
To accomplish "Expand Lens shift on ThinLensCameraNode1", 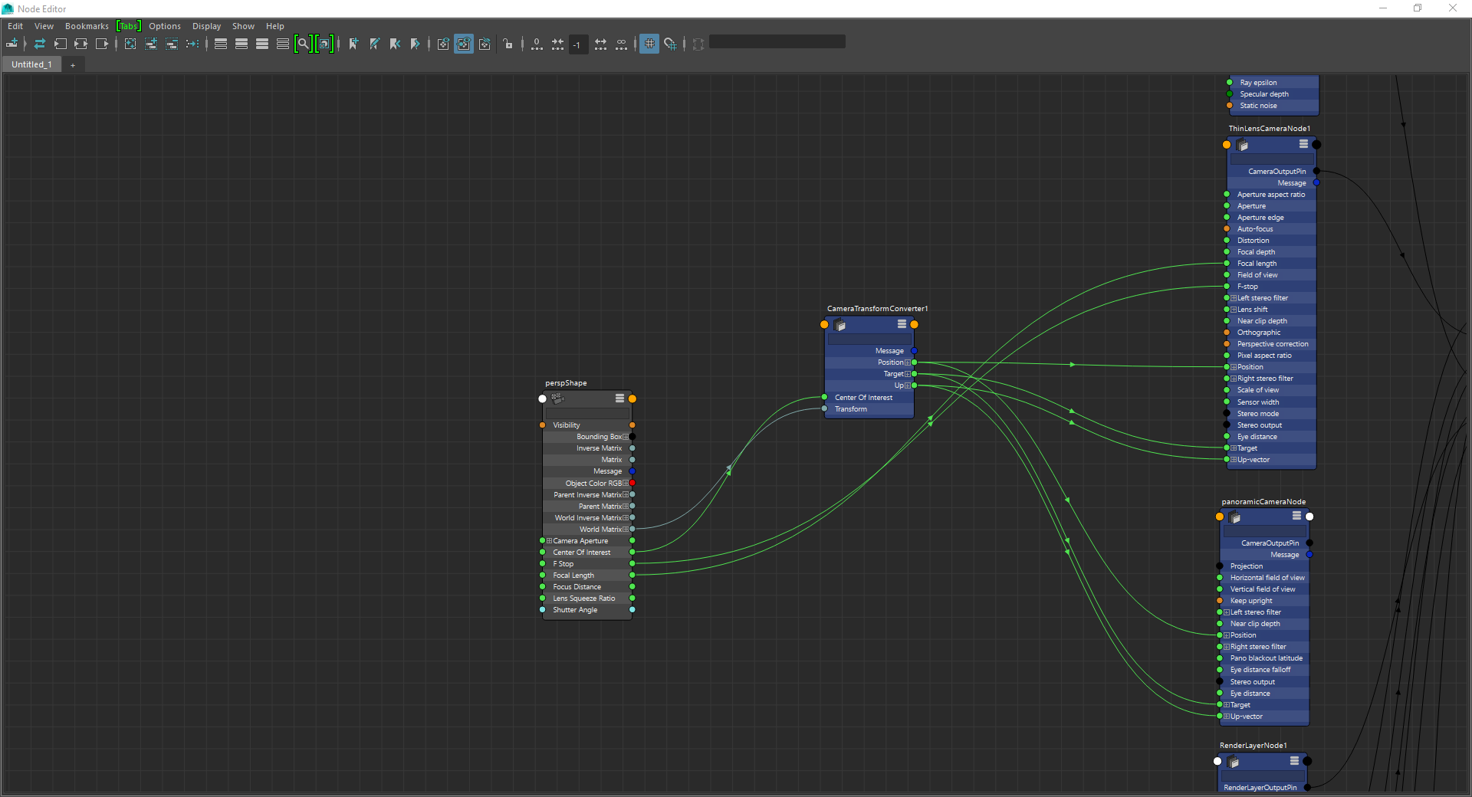I will click(1234, 310).
